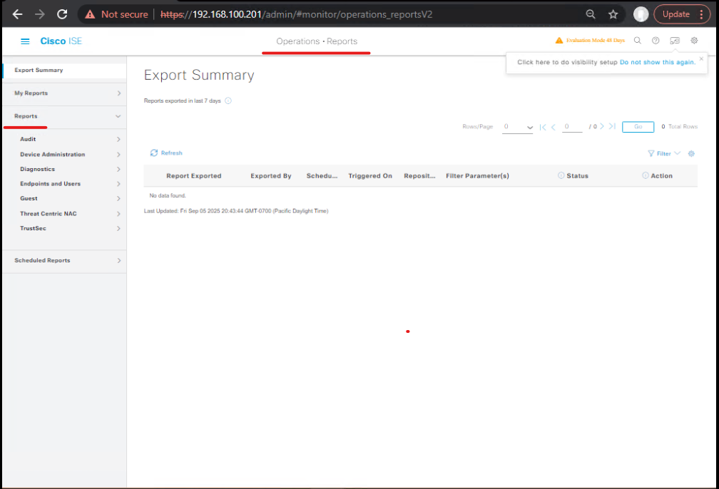Open the Cisco ISE hamburger menu
The width and height of the screenshot is (719, 489).
click(25, 41)
